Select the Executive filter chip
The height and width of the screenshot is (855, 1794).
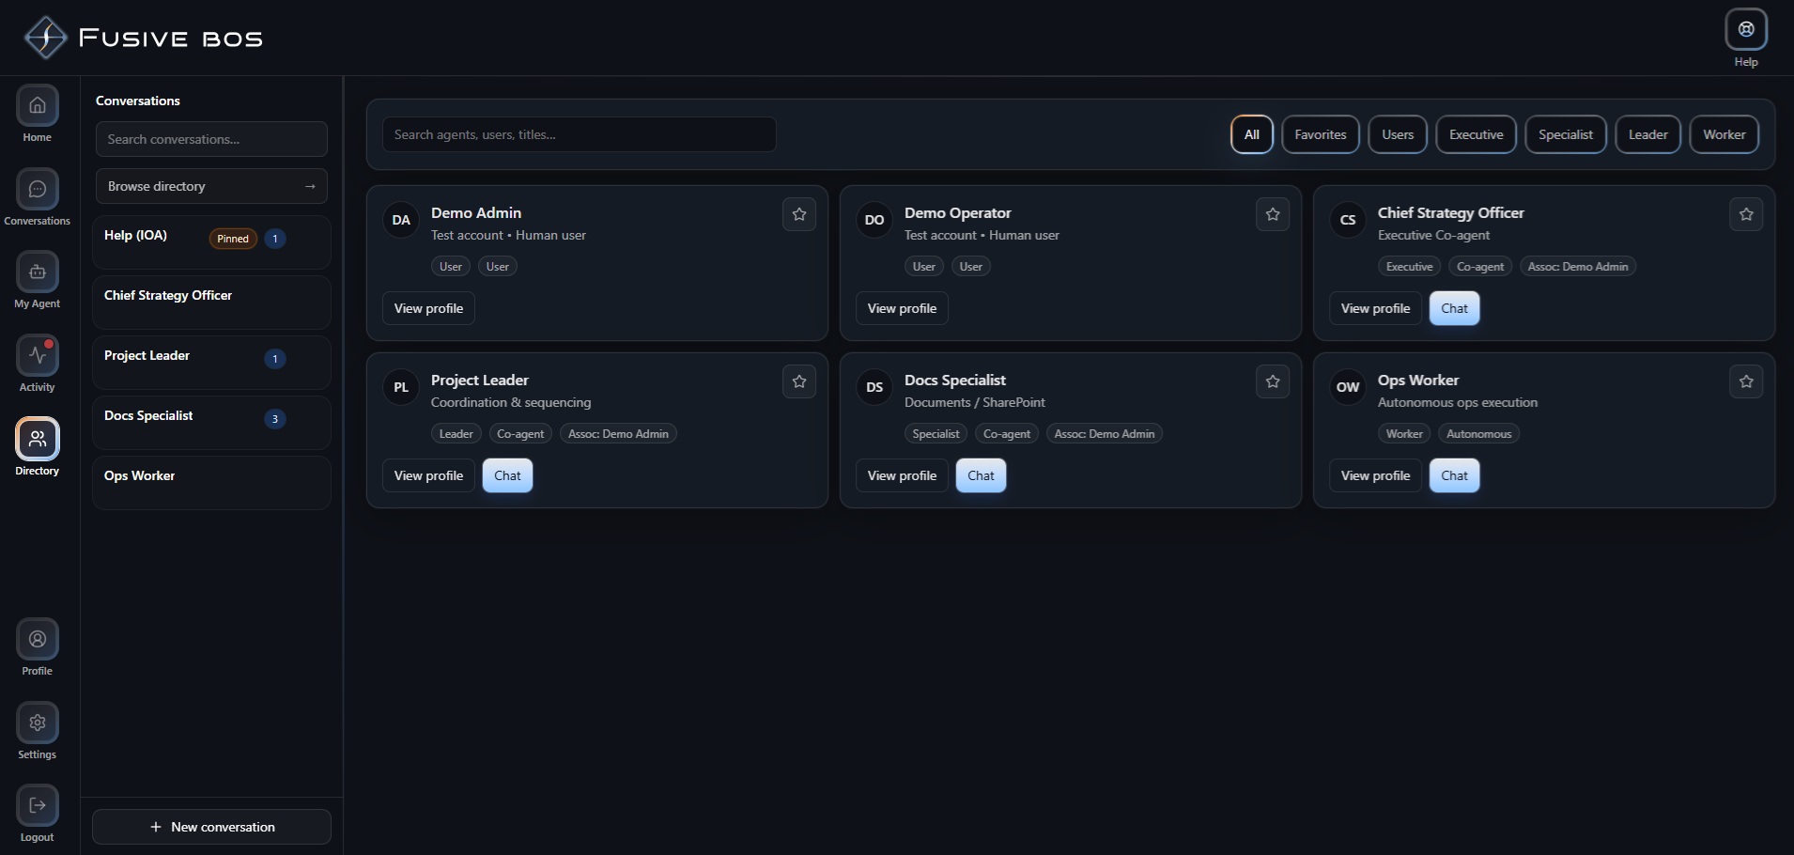(x=1475, y=134)
